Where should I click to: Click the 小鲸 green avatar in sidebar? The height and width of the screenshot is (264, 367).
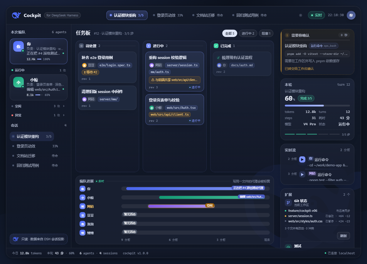point(18,82)
